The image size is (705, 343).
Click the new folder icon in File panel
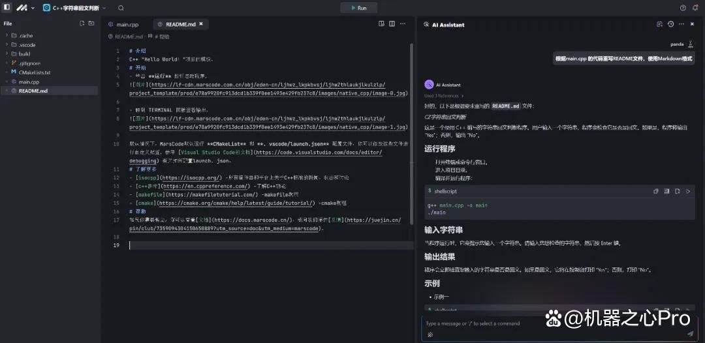point(91,23)
